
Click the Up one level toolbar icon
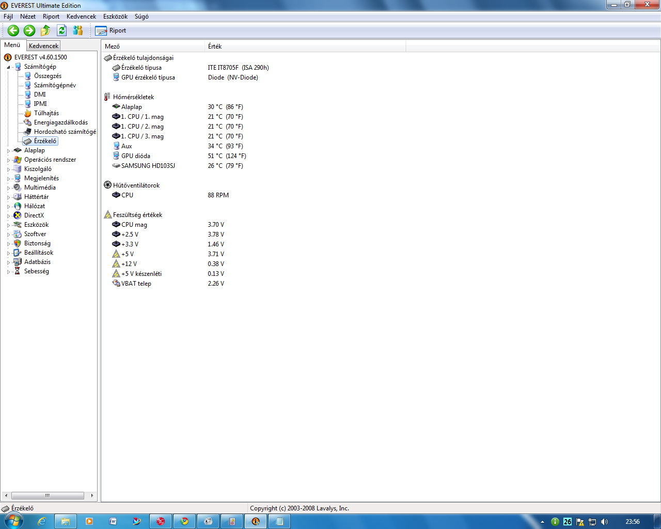click(x=45, y=30)
